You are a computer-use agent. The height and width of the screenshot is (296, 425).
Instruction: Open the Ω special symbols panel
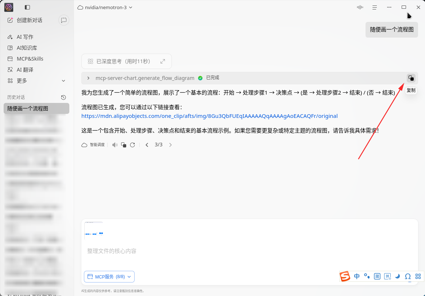click(x=407, y=276)
